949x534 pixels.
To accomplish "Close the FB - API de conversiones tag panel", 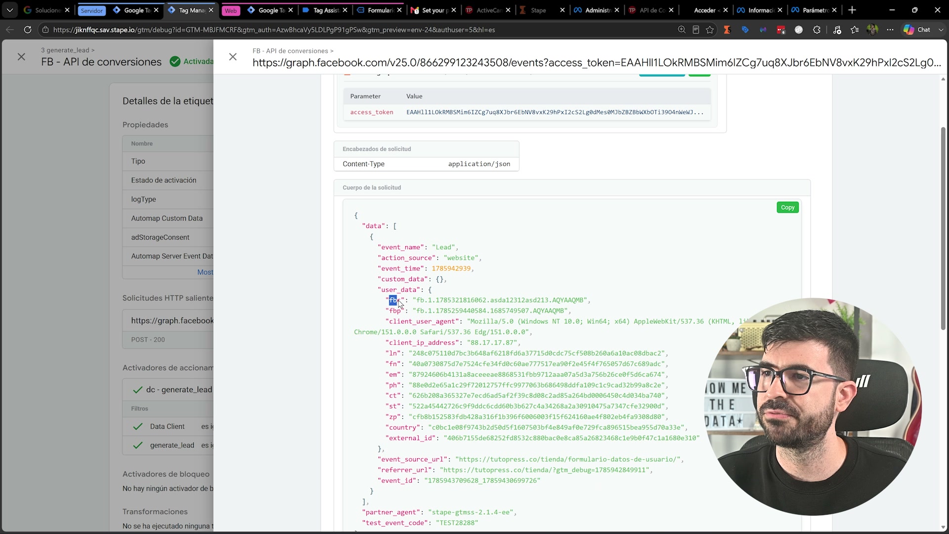I will click(x=21, y=57).
